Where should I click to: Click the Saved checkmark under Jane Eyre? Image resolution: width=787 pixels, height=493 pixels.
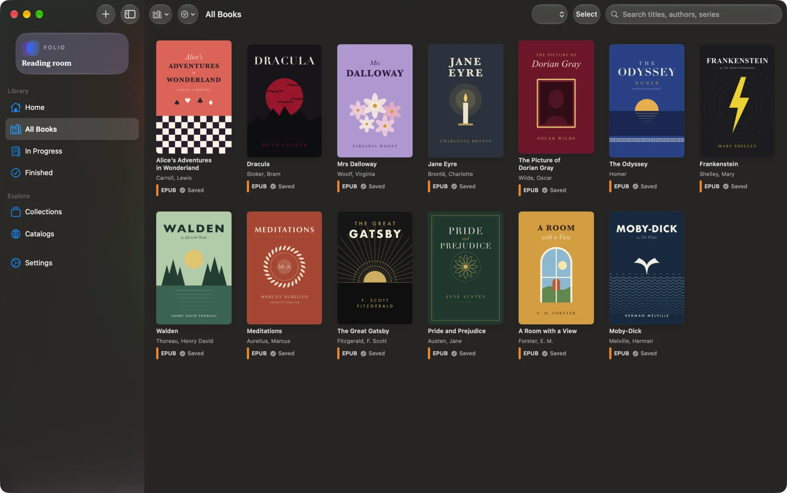(x=454, y=186)
